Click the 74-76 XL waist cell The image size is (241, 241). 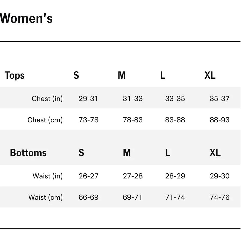pyautogui.click(x=219, y=197)
